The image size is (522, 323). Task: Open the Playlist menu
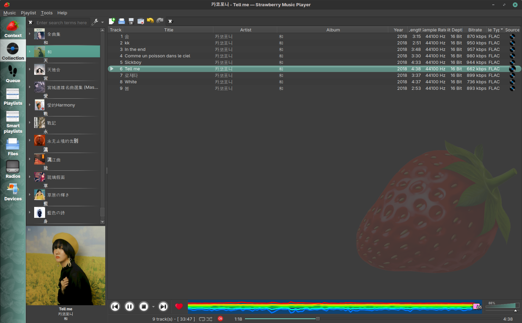(28, 13)
